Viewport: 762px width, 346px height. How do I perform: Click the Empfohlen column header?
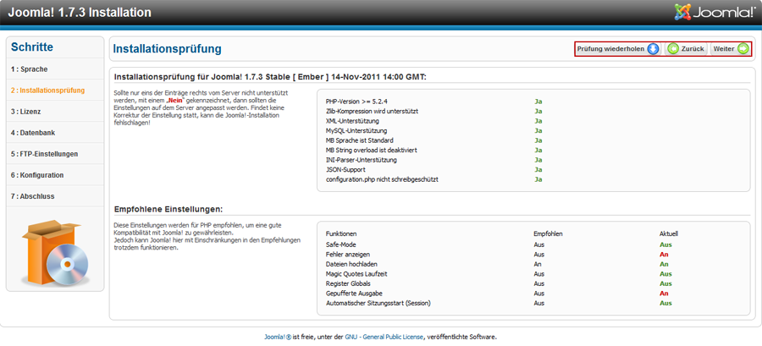548,233
